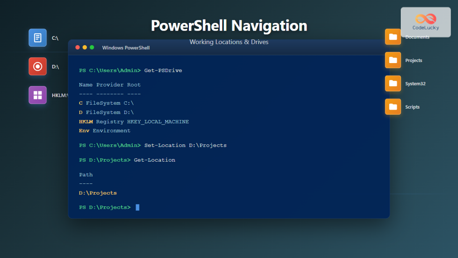
Task: Click the Set-Location D:\Projects command
Action: pyautogui.click(x=185, y=145)
